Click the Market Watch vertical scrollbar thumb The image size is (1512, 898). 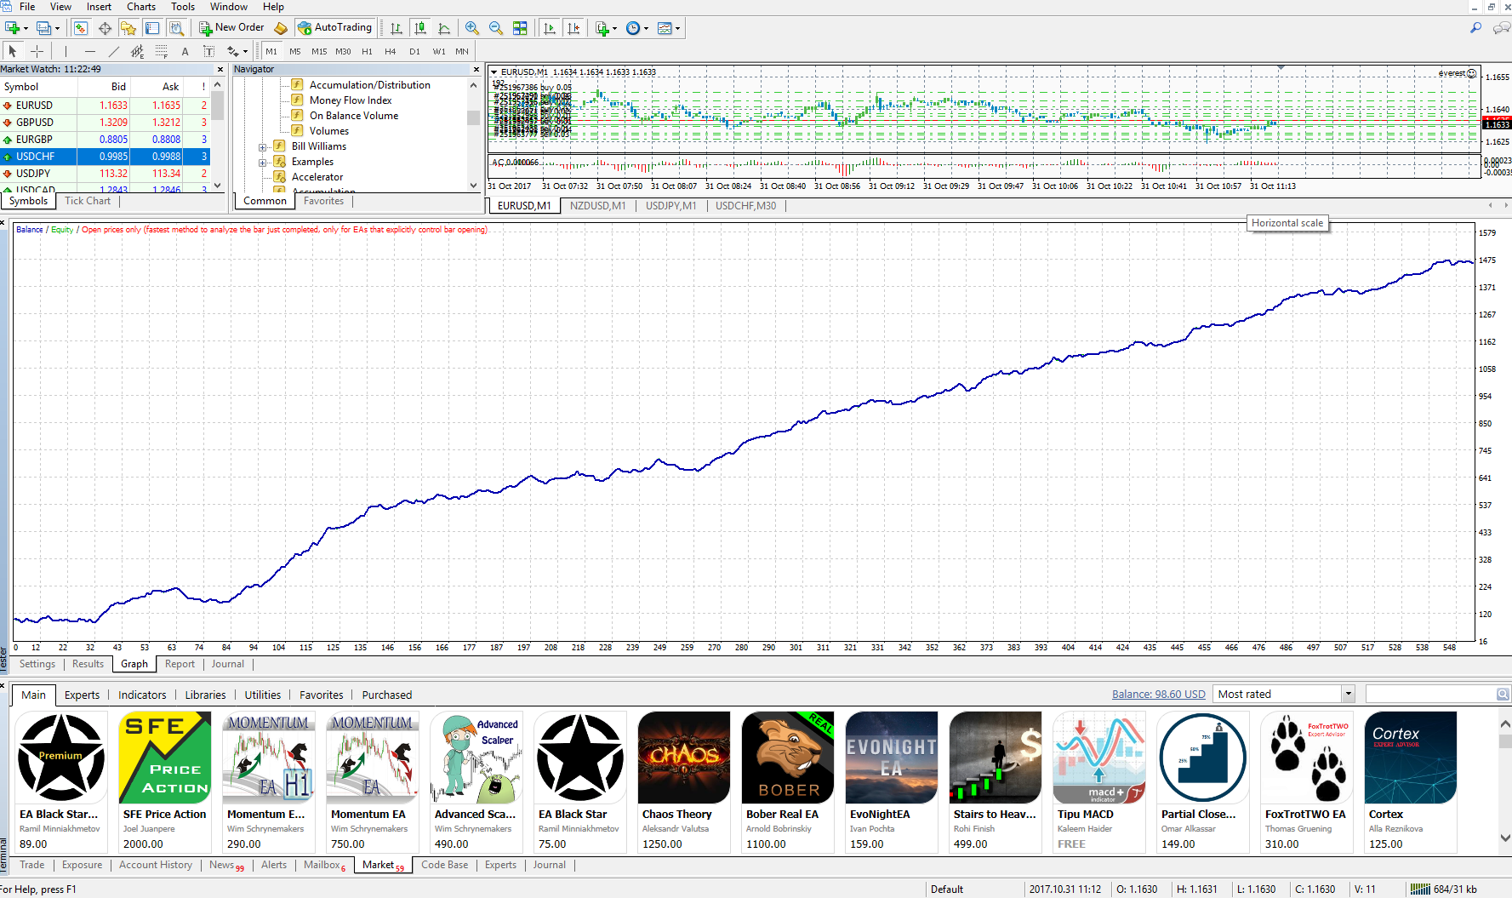(x=218, y=106)
